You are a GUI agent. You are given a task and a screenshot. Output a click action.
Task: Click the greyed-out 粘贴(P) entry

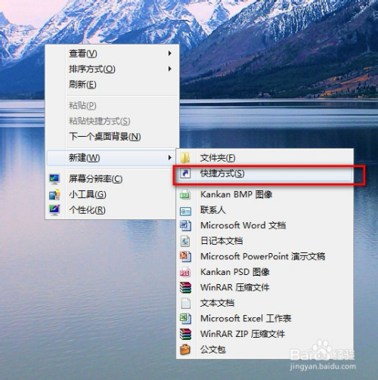(113, 106)
